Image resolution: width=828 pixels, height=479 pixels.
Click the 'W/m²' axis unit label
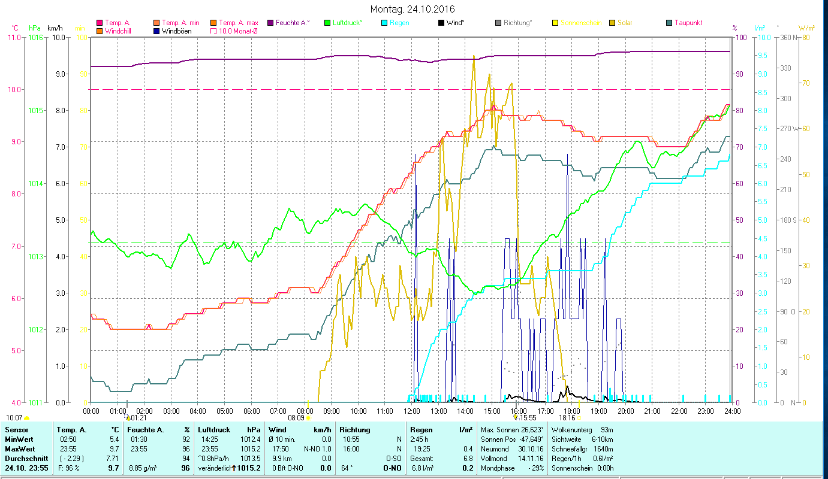point(806,28)
